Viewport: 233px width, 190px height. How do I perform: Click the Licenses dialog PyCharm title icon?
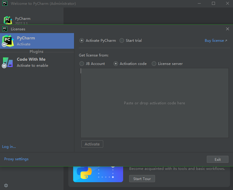pyautogui.click(x=5, y=29)
